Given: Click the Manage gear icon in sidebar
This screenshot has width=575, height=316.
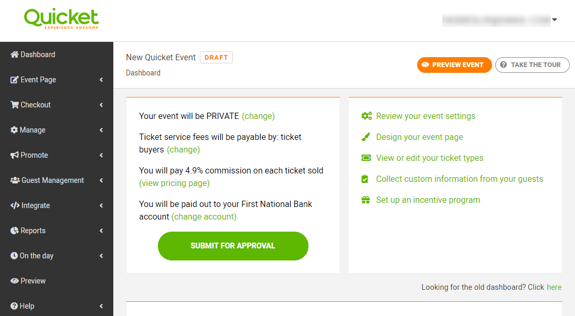Looking at the screenshot, I should [14, 129].
